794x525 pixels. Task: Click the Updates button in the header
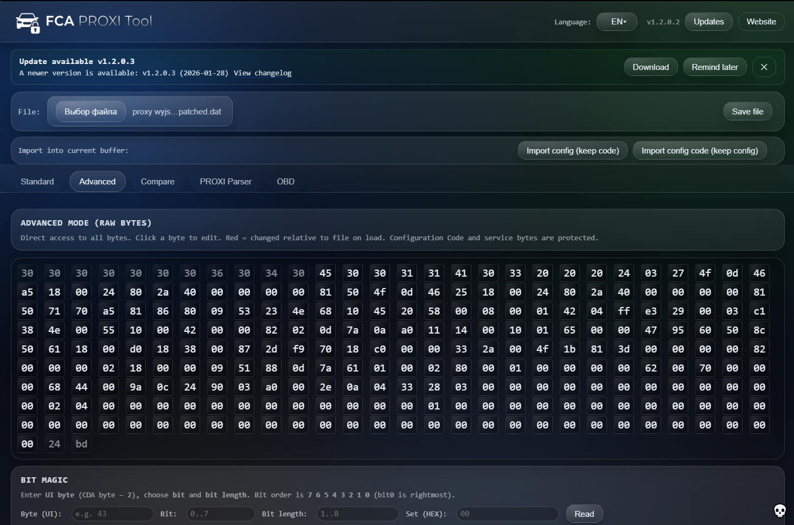708,22
